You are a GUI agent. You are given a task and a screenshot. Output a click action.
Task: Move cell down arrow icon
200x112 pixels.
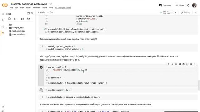coord(172,64)
